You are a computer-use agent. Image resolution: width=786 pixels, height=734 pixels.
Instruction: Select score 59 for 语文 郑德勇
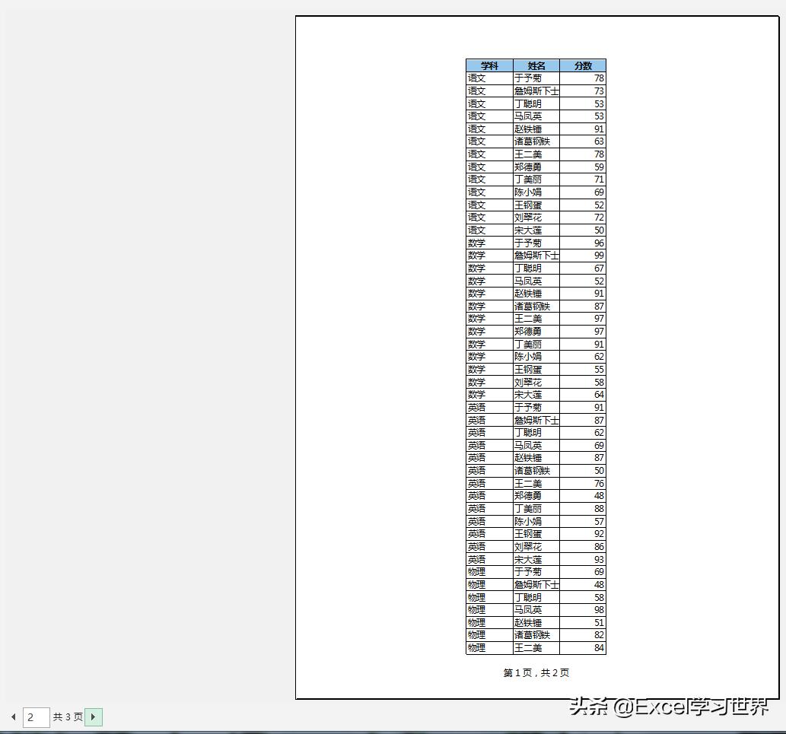(x=583, y=167)
